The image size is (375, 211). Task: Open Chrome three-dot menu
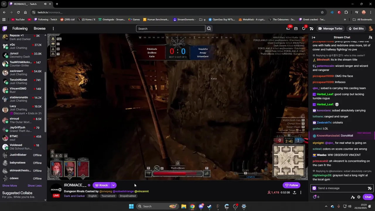click(371, 12)
